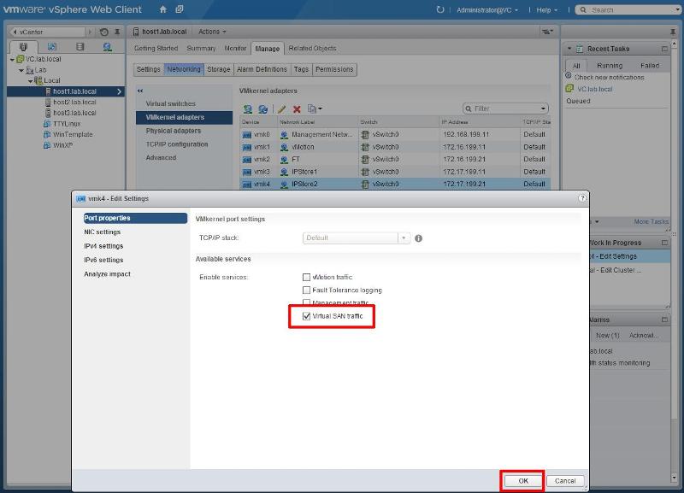Click the panel layout icon right of Actions
The width and height of the screenshot is (684, 493).
click(x=547, y=32)
